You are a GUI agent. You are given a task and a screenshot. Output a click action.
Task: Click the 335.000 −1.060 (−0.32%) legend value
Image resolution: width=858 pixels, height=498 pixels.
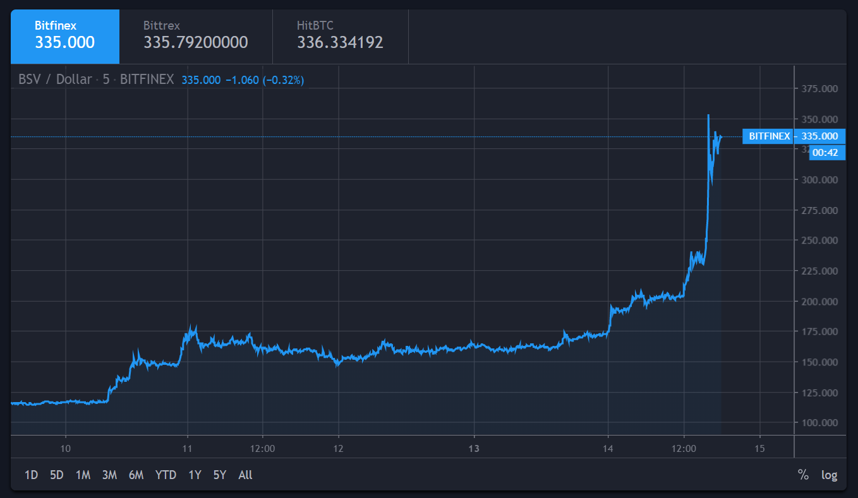(x=243, y=80)
